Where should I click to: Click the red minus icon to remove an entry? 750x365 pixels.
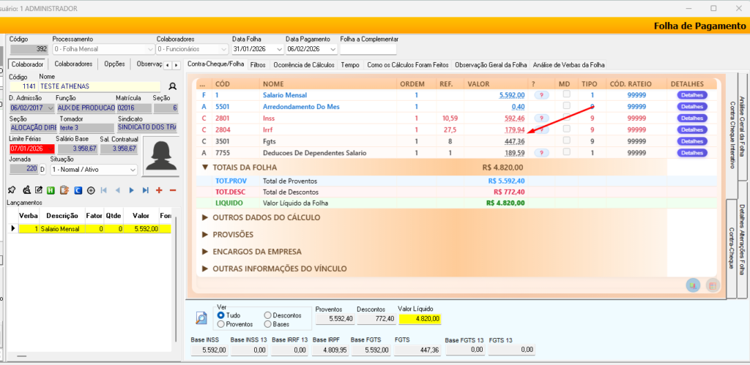point(173,190)
